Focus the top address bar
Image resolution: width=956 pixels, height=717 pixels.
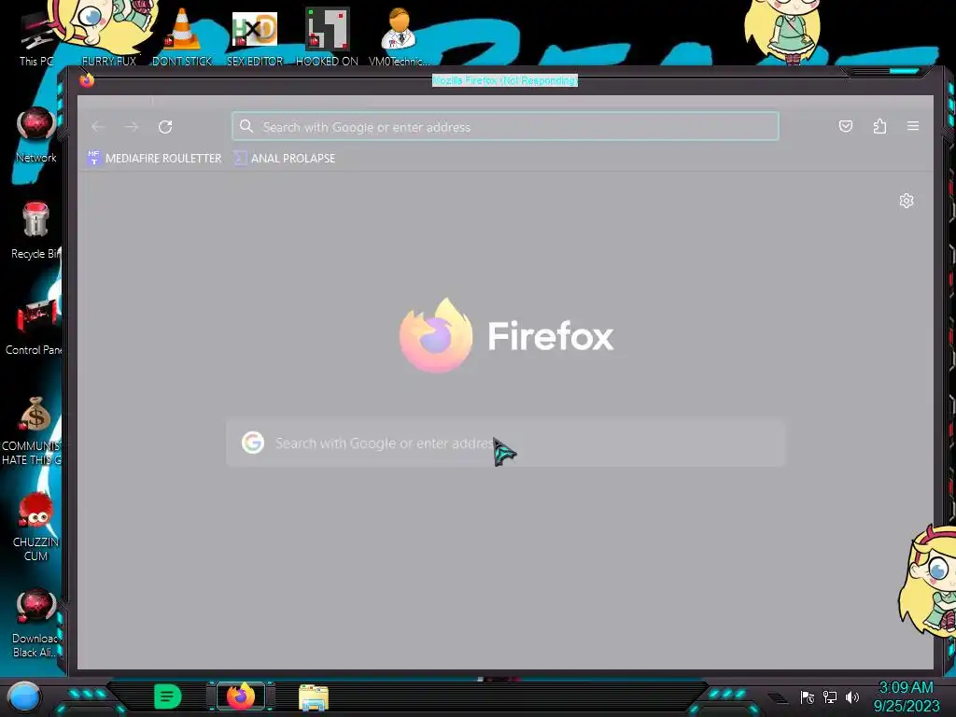505,126
